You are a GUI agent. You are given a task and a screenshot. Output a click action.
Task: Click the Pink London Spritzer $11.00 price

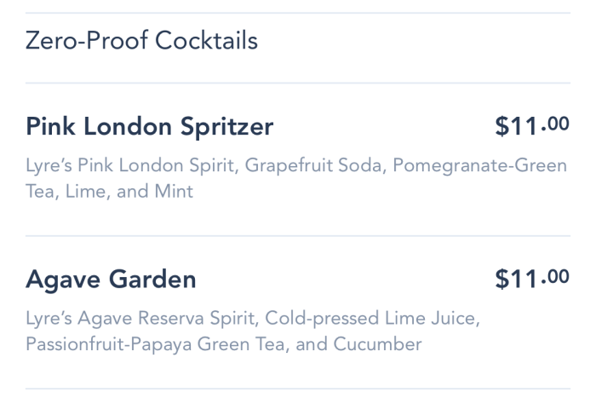click(531, 127)
